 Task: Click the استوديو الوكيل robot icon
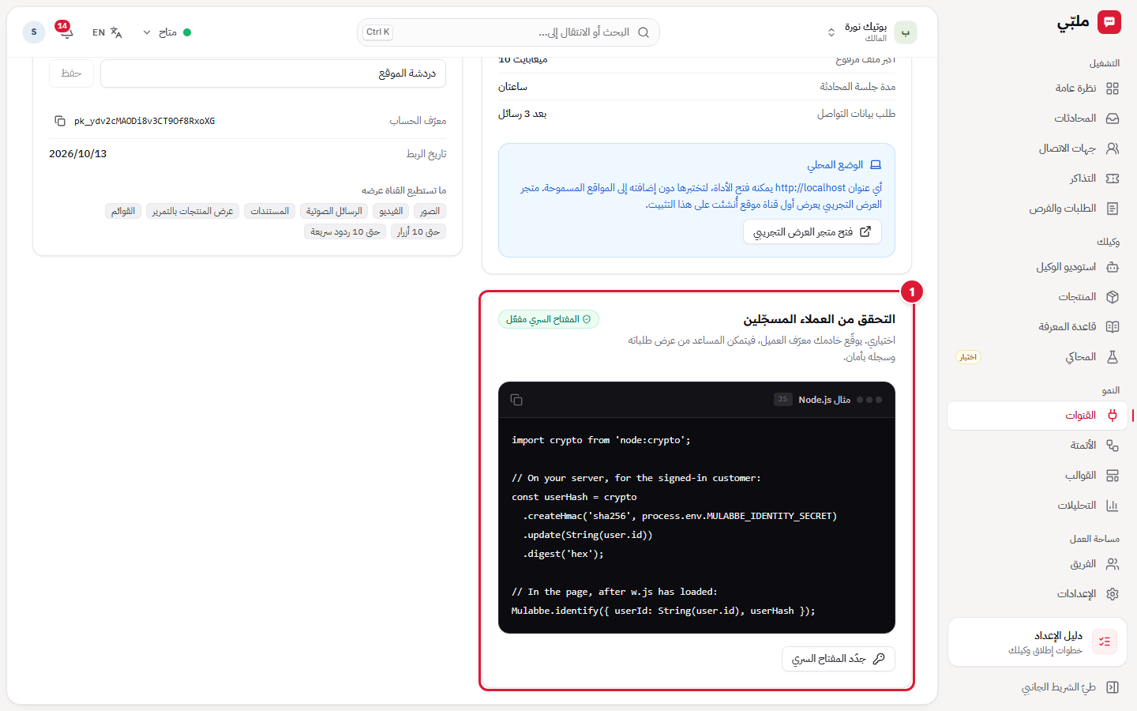click(x=1113, y=267)
